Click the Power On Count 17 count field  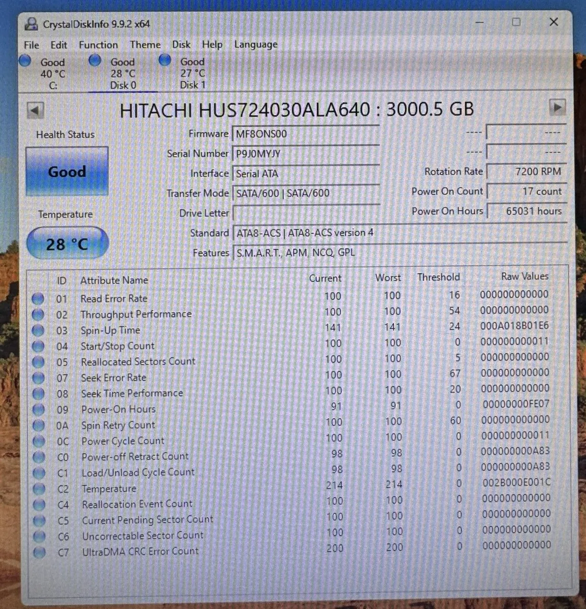(x=526, y=191)
